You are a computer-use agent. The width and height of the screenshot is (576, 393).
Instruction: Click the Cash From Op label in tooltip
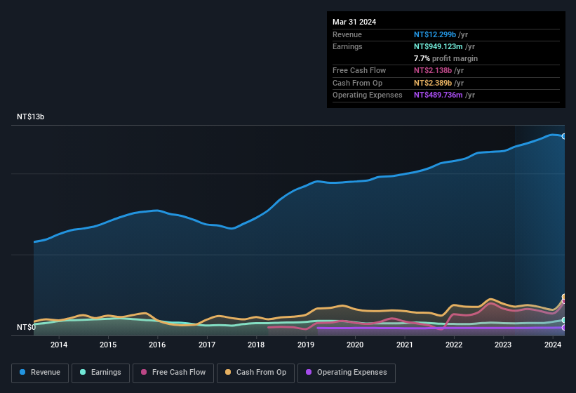point(357,83)
